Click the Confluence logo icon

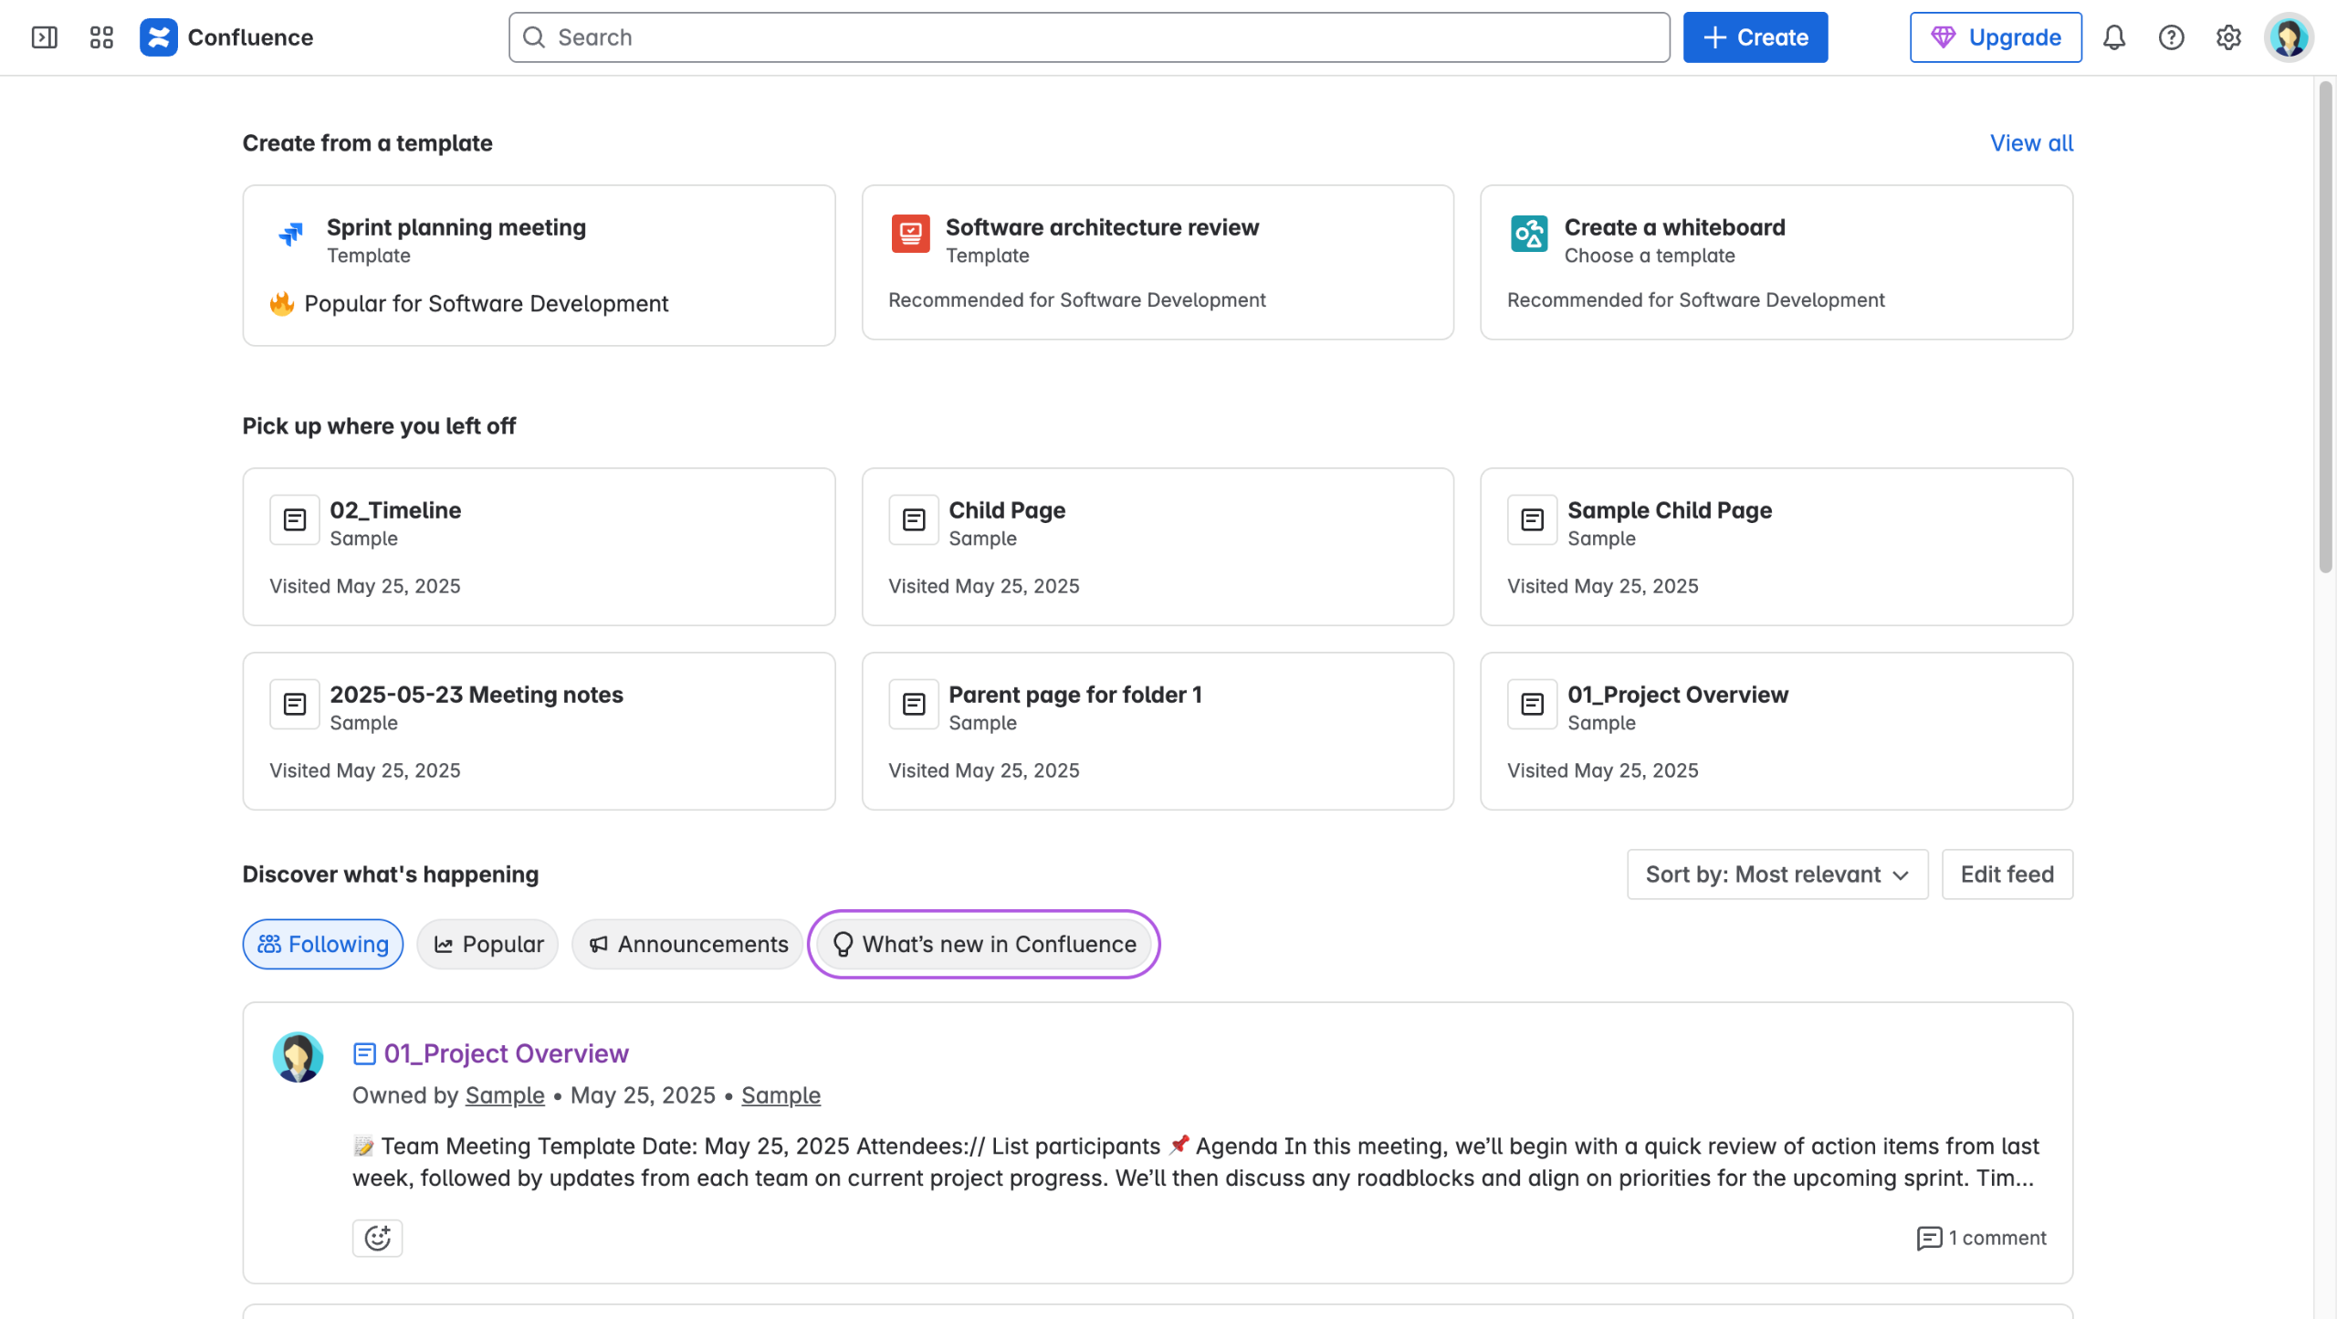(159, 37)
